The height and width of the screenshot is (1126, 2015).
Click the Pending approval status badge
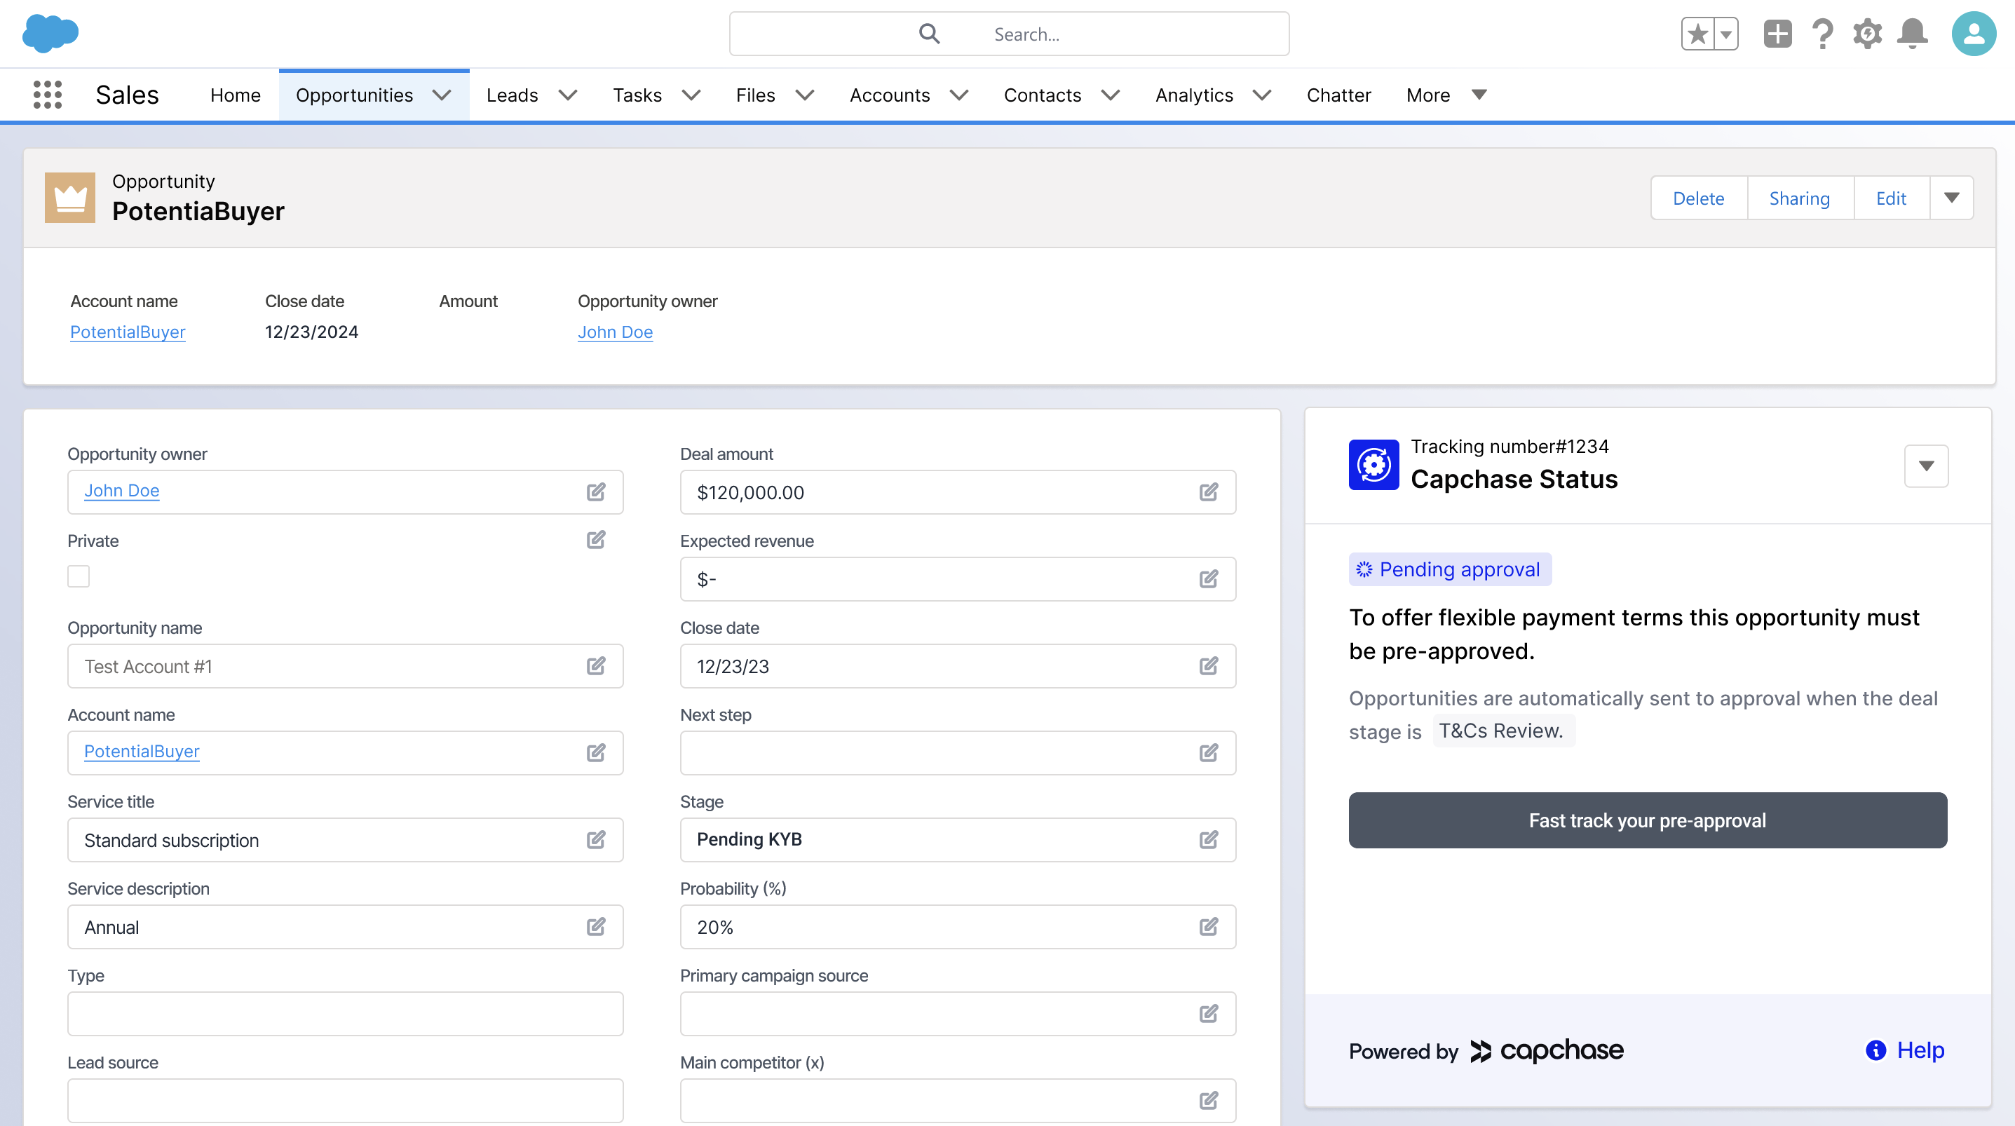1449,569
